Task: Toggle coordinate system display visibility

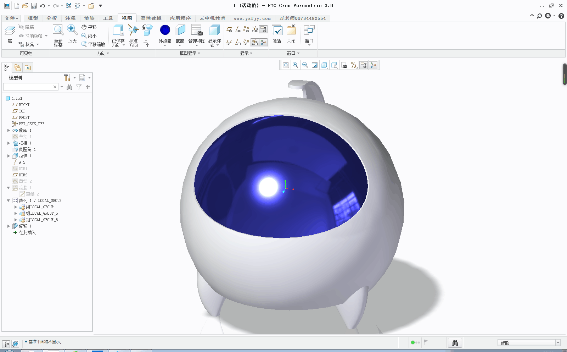Action: pyautogui.click(x=254, y=29)
